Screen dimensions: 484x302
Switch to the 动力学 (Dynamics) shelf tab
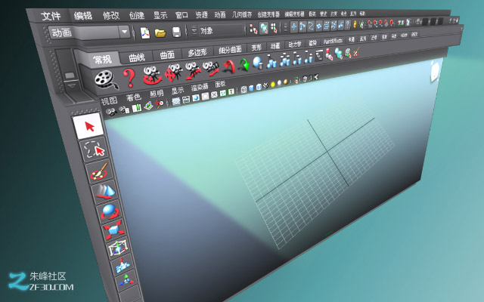[x=294, y=45]
